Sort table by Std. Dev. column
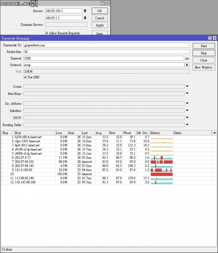Viewport: 218px width, 253px height. coord(143,133)
